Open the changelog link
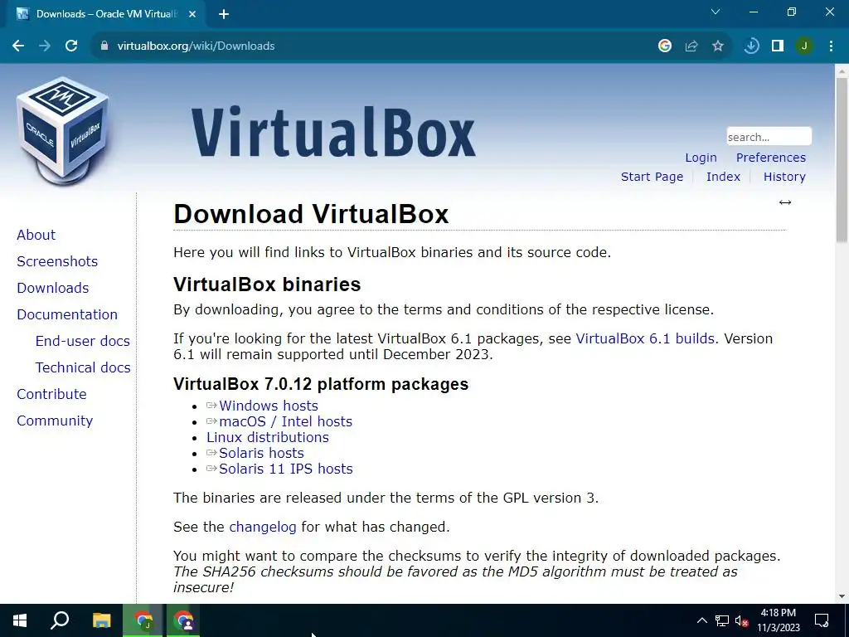Screen dimensions: 849x637 (263, 527)
